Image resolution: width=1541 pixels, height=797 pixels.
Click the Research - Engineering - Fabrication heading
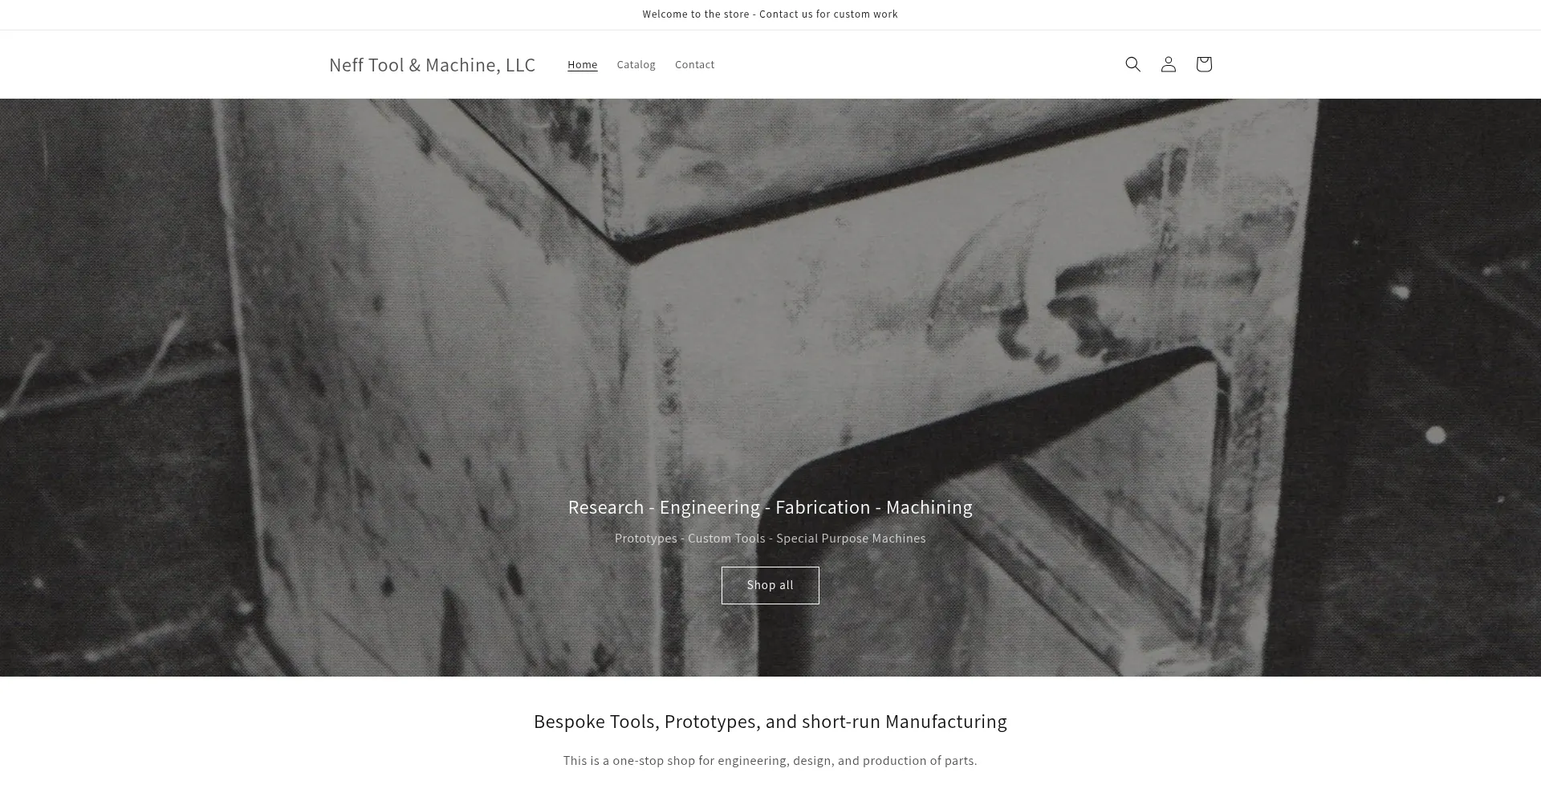coord(770,506)
